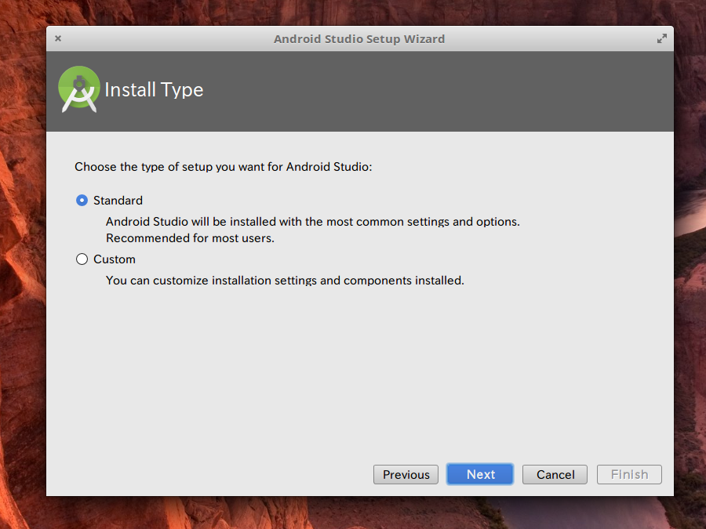Return to the Previous wizard page
The image size is (706, 529).
point(406,475)
